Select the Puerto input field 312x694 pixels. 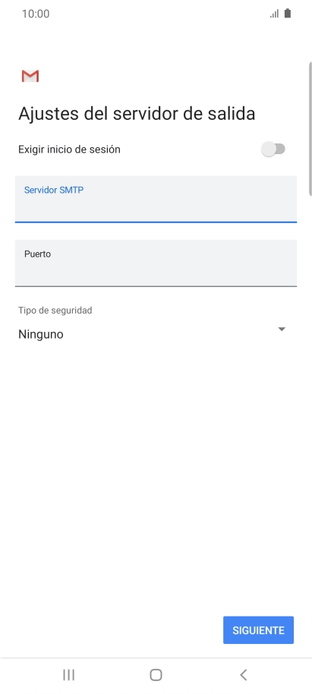[156, 263]
